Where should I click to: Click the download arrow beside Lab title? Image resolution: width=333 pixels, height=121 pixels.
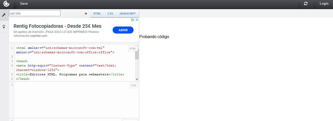(x=86, y=13)
